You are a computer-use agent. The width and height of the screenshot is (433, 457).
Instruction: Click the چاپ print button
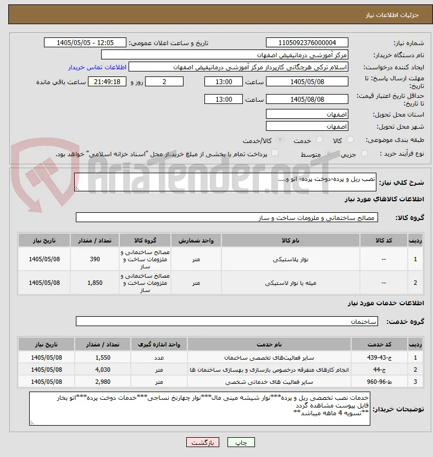tap(241, 443)
